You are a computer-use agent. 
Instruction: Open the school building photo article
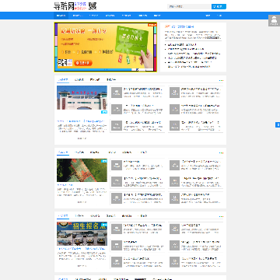click(82, 98)
